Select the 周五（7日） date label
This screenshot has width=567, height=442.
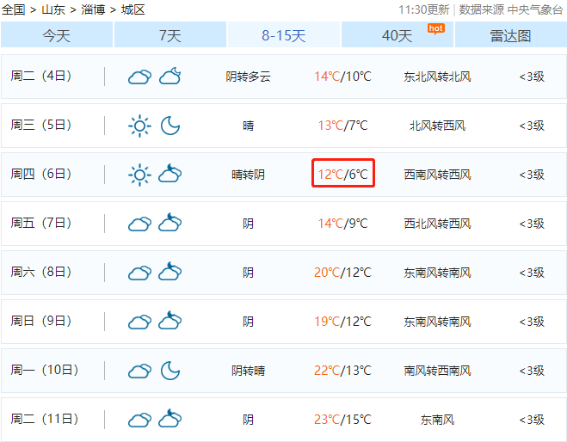coord(40,223)
